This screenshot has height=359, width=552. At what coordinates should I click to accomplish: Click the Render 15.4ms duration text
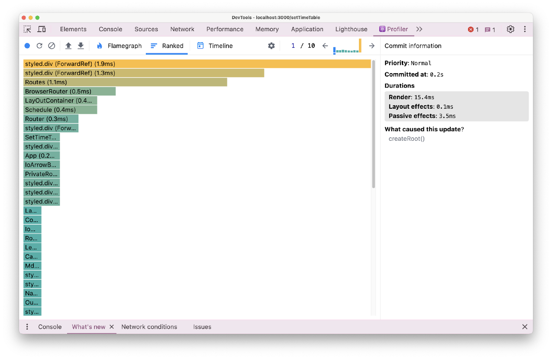(x=411, y=97)
